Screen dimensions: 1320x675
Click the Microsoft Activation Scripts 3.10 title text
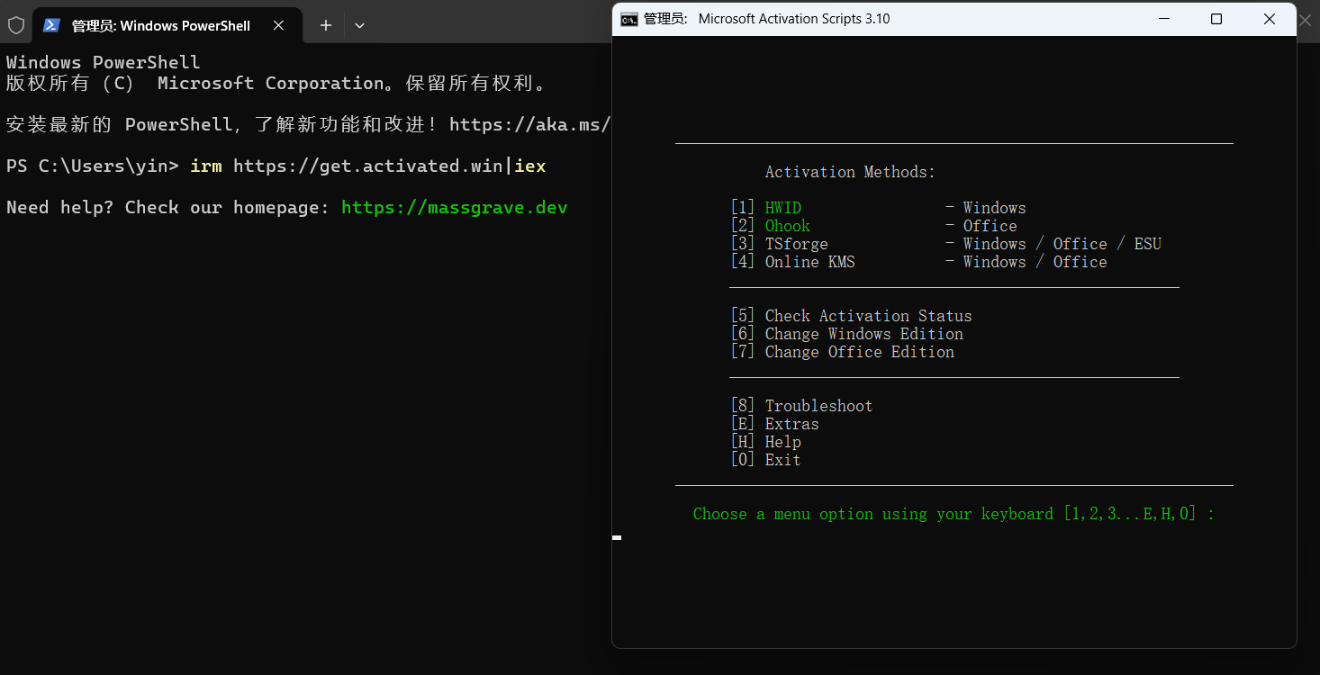794,19
